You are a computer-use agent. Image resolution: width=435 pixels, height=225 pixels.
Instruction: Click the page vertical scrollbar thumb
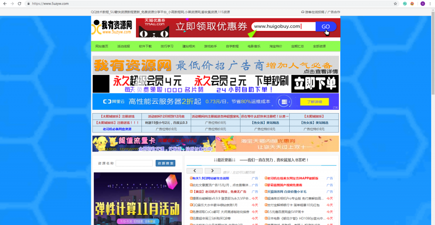pos(433,53)
